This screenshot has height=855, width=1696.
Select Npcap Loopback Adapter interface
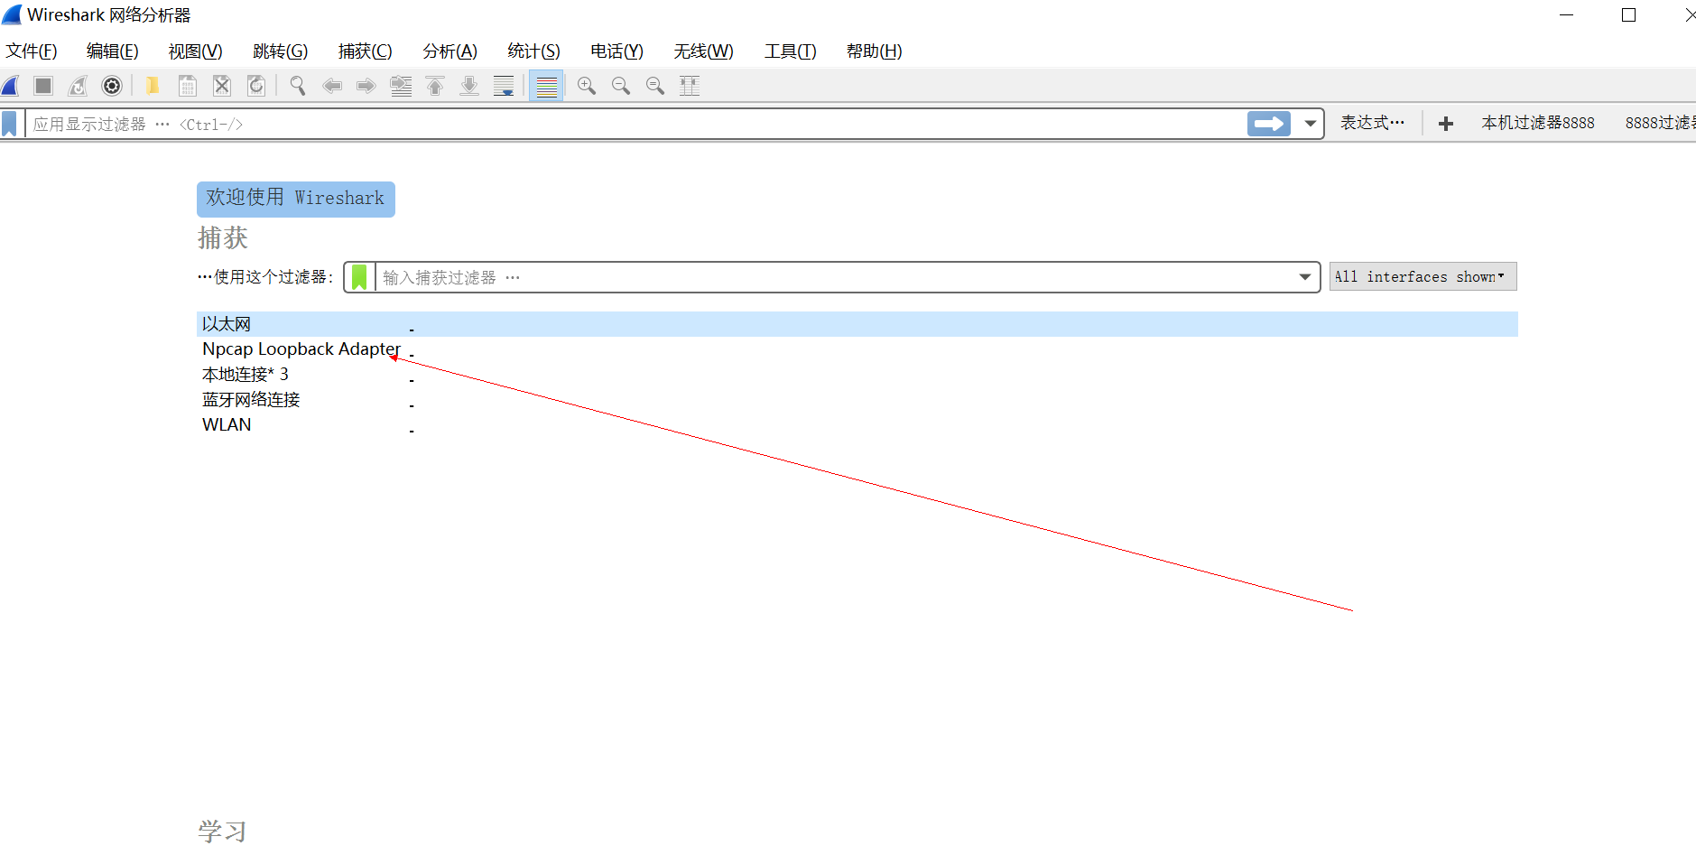point(857,349)
